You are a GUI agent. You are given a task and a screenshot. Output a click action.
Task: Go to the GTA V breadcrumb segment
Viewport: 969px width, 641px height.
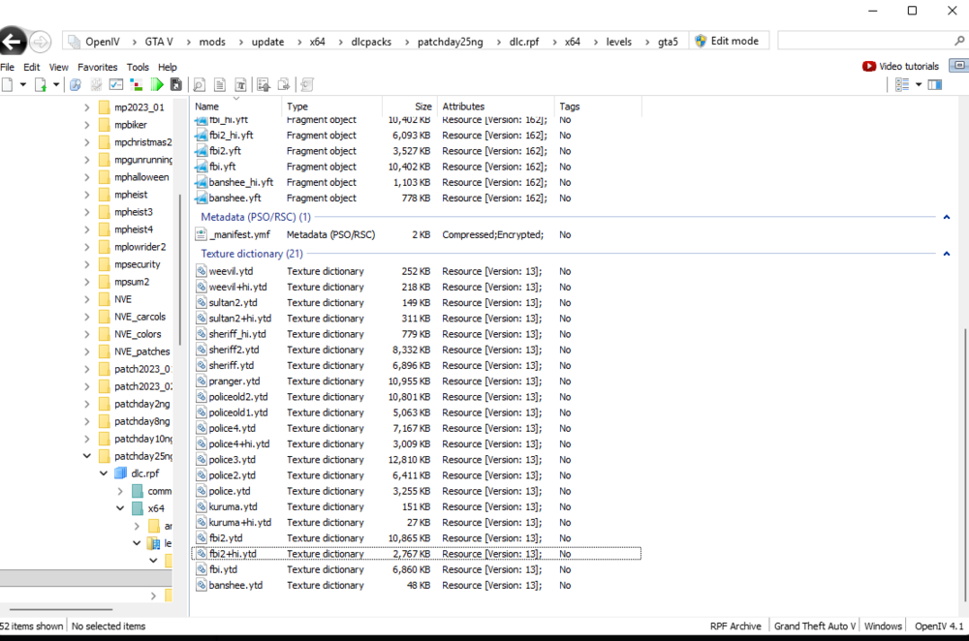(x=159, y=42)
